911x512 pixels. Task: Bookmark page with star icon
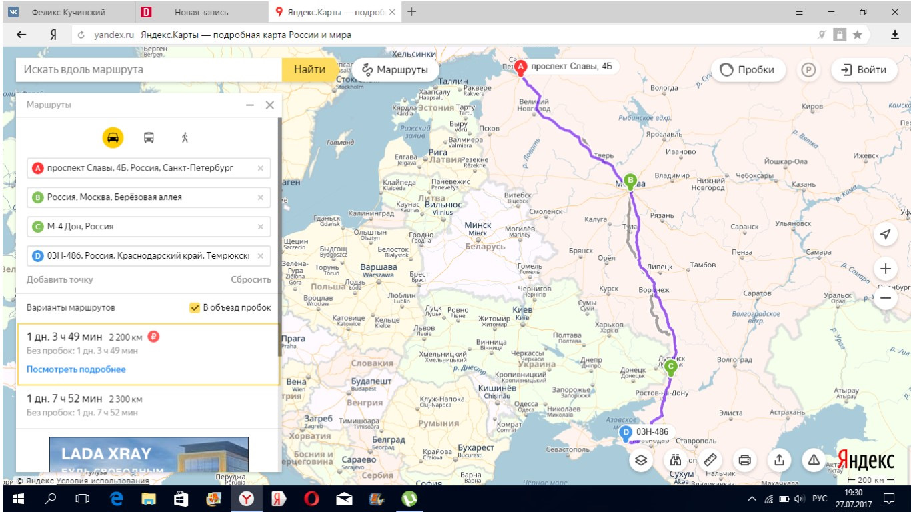coord(858,35)
